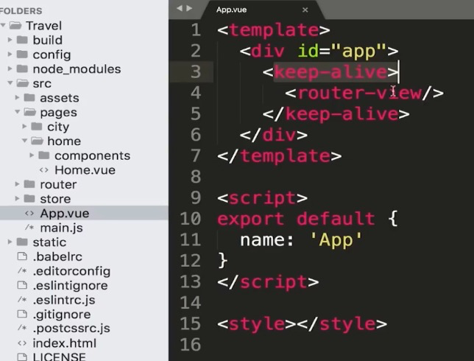The width and height of the screenshot is (474, 361).
Task: Expand the node_modules folder arrow
Action: (10, 69)
